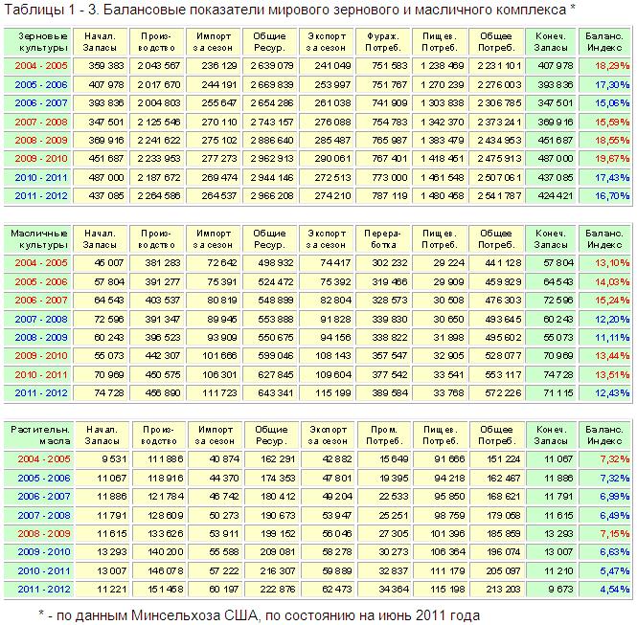Click the 18,29% balance index value

pyautogui.click(x=605, y=65)
